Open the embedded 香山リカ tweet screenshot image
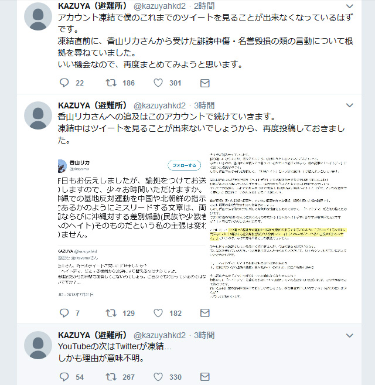 coord(132,226)
